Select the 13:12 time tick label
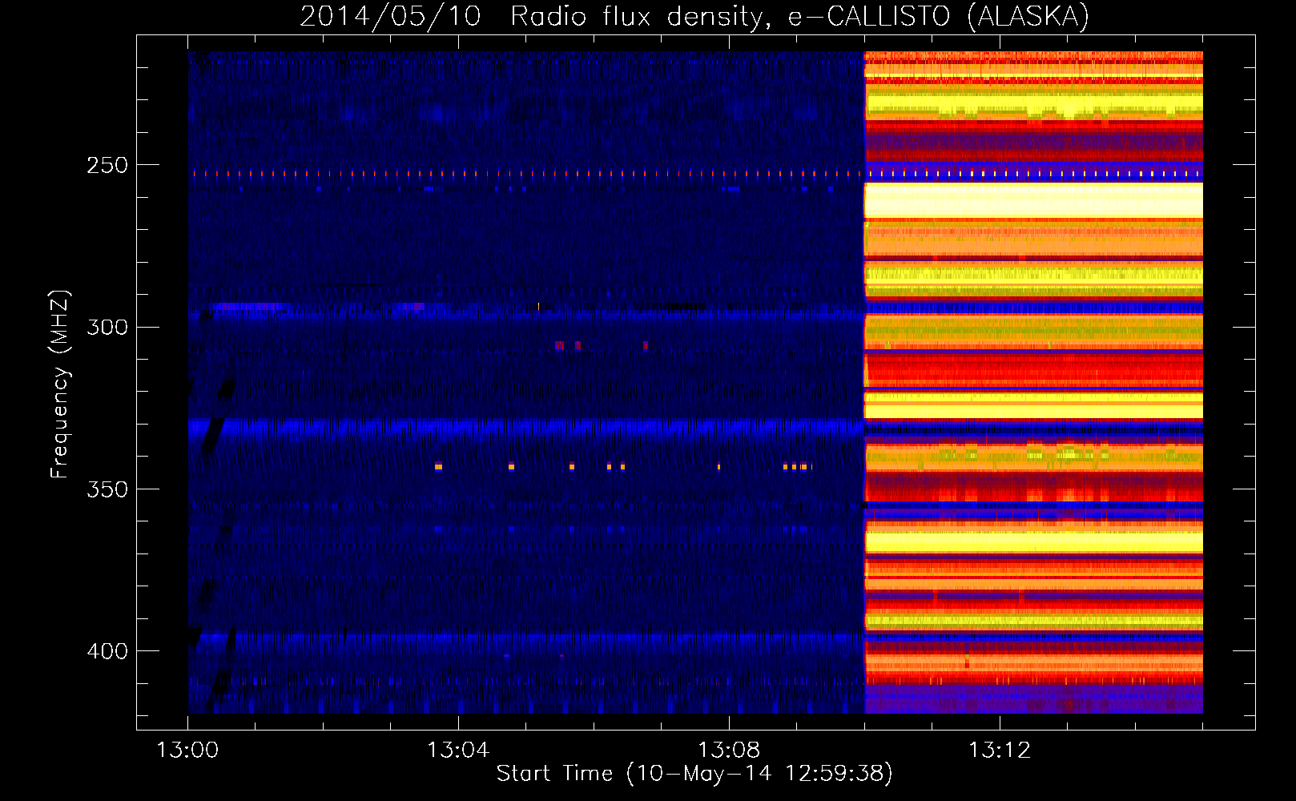This screenshot has height=801, width=1296. (x=1000, y=751)
